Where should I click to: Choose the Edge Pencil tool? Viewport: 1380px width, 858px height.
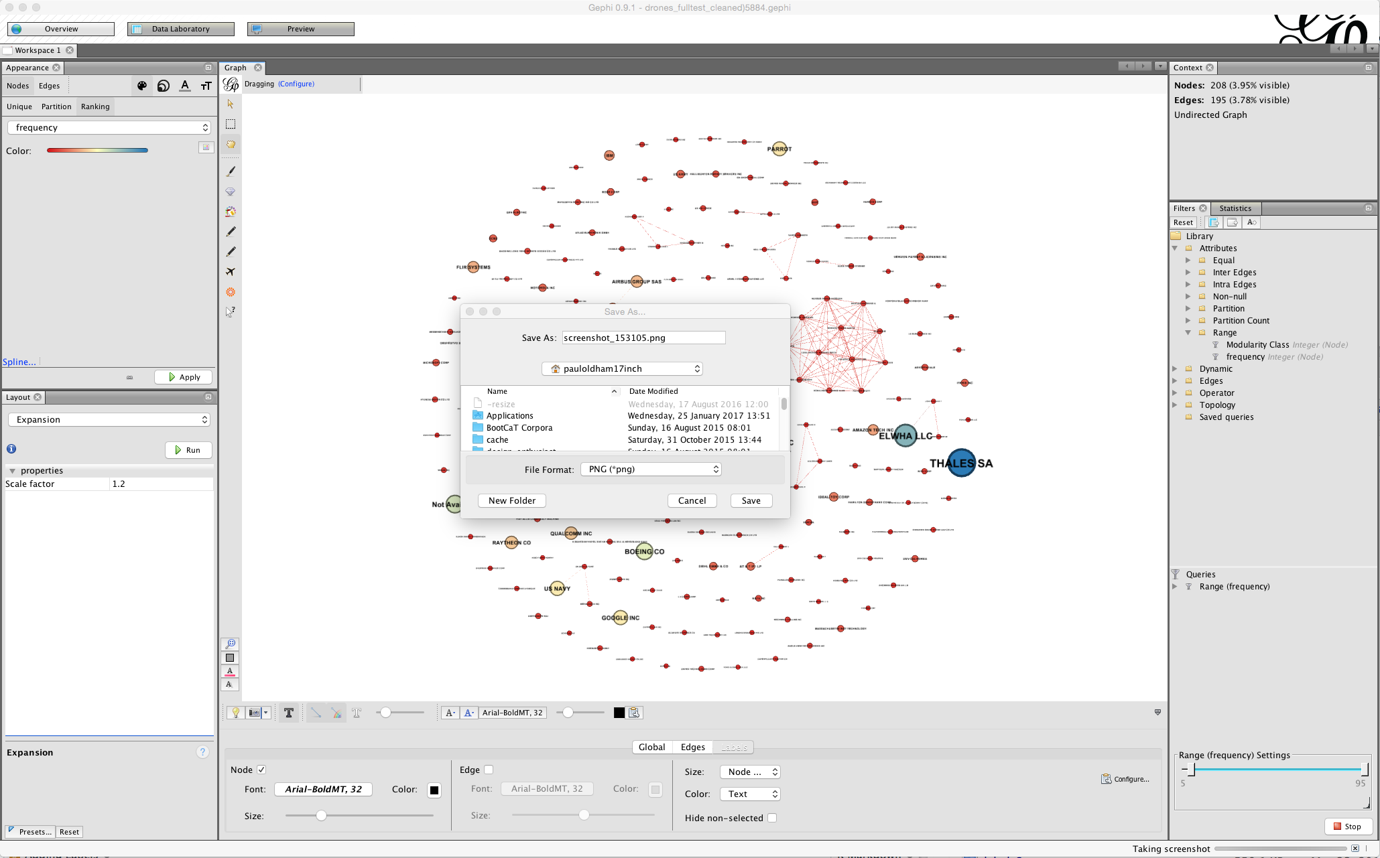(x=231, y=252)
